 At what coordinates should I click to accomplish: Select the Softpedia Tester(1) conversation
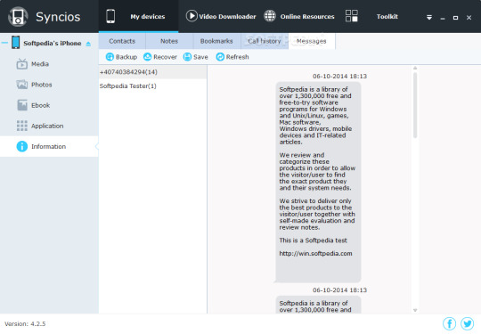[x=152, y=86]
